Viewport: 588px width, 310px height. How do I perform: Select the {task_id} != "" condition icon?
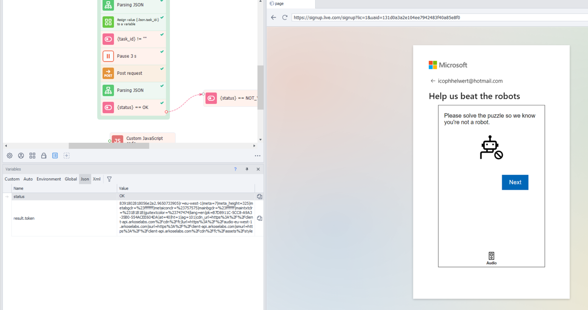(108, 39)
